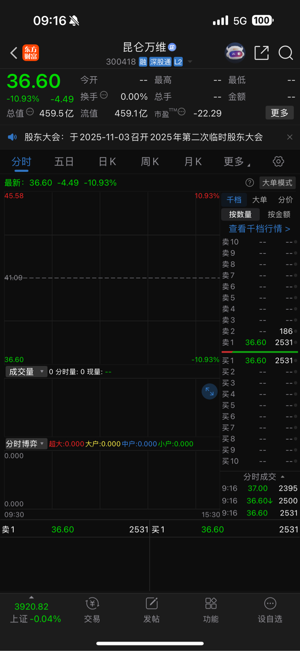The height and width of the screenshot is (651, 300).
Task: Tap the share/export icon
Action: tap(261, 53)
